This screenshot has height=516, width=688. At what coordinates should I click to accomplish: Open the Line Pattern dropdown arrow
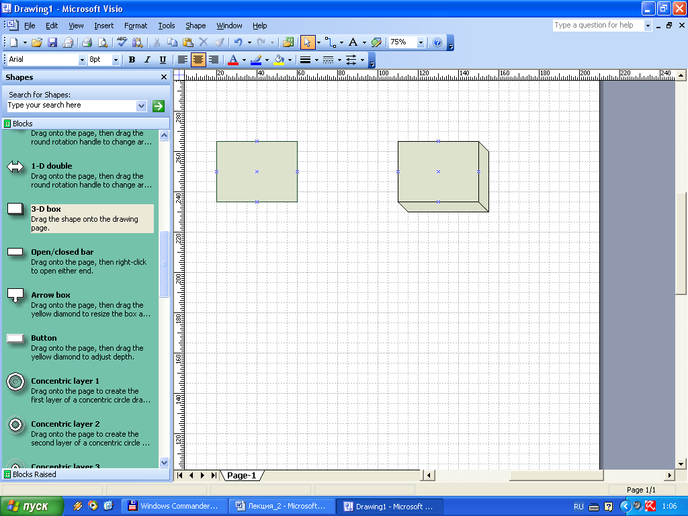pyautogui.click(x=339, y=60)
